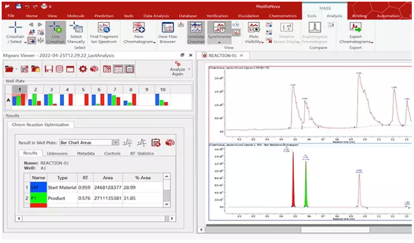
Task: Expand the Export Chromatograms dropdown
Action: point(355,42)
